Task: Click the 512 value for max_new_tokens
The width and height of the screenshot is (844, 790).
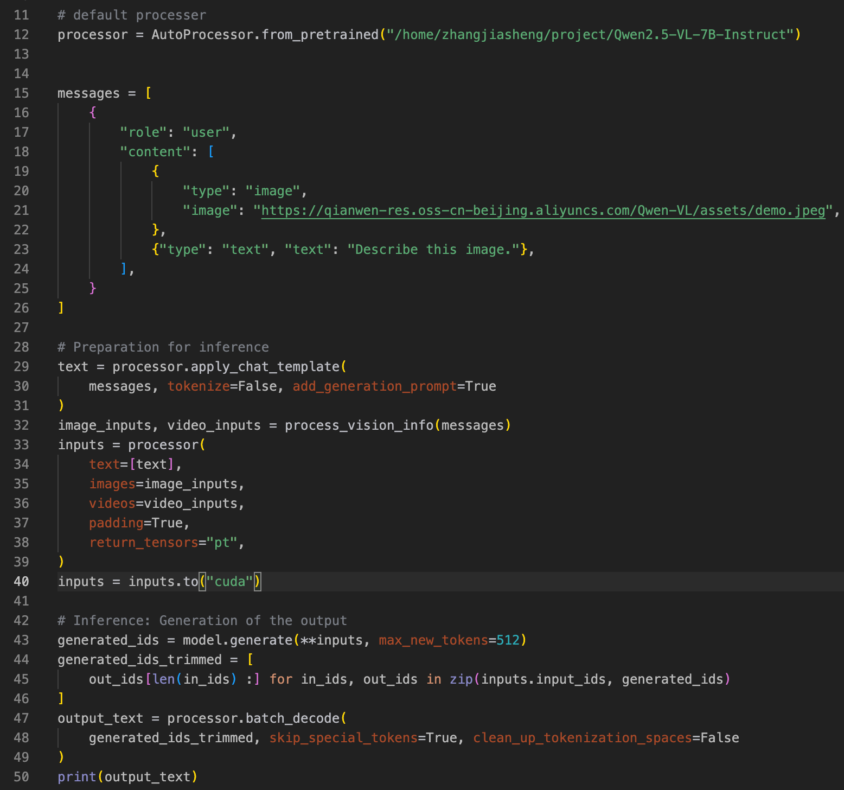Action: [x=508, y=640]
